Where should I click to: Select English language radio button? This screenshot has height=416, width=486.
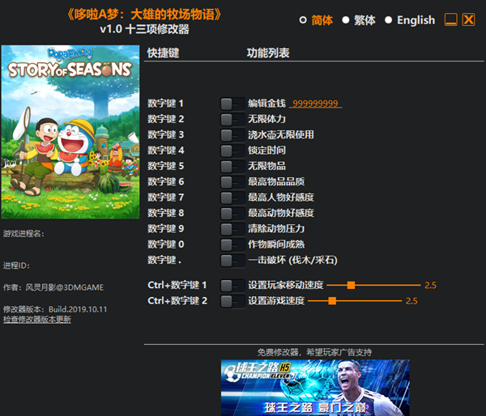click(x=388, y=20)
